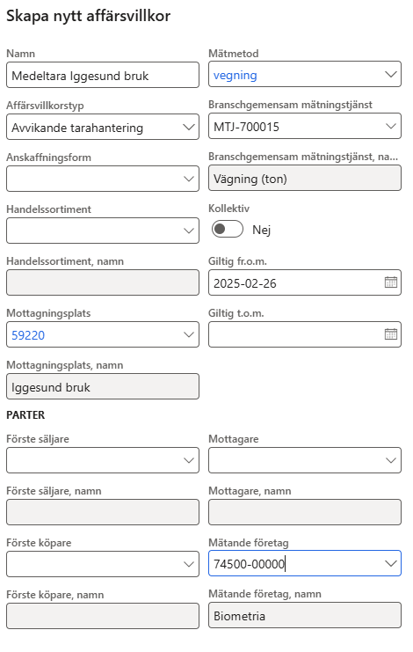413x652 pixels.
Task: Expand the Affärsvillkorstyp dropdown
Action: (188, 128)
